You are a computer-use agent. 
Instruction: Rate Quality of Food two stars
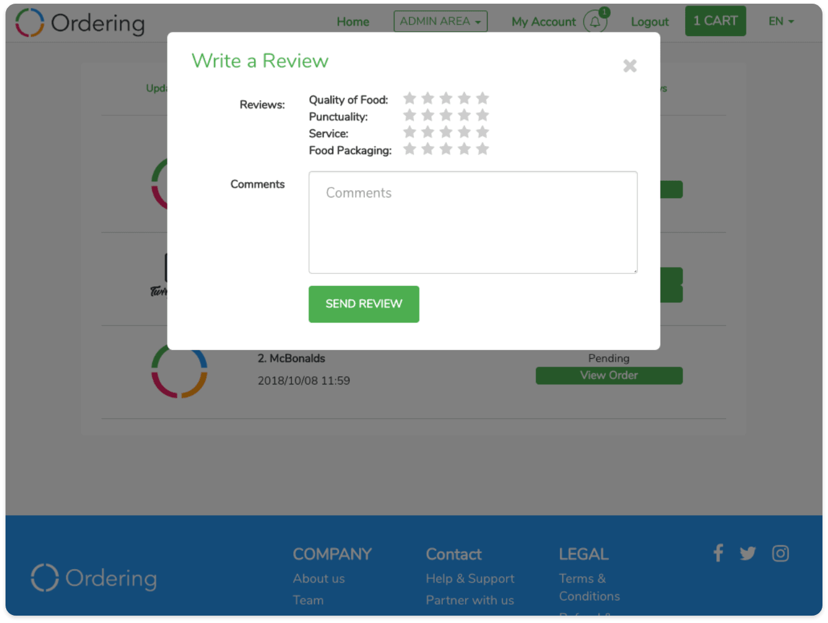point(428,98)
